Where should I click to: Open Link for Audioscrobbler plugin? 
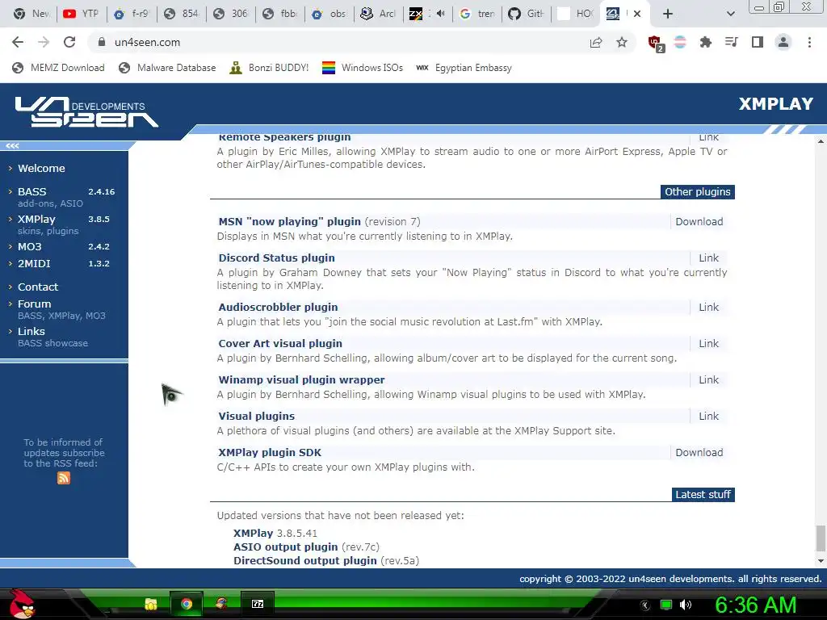(708, 307)
